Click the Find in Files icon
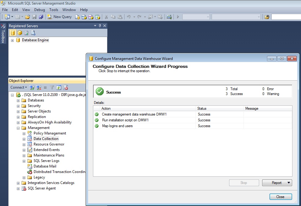The height and width of the screenshot is (206, 301). coord(267,17)
